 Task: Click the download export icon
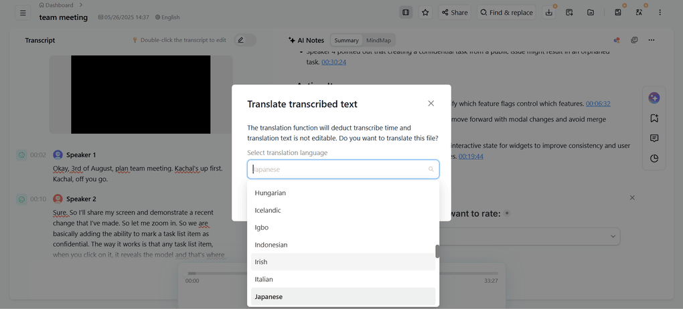pos(549,13)
